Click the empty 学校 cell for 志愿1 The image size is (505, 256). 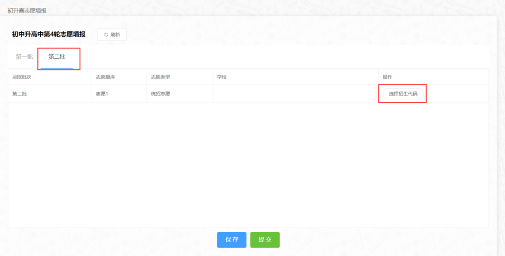click(296, 94)
